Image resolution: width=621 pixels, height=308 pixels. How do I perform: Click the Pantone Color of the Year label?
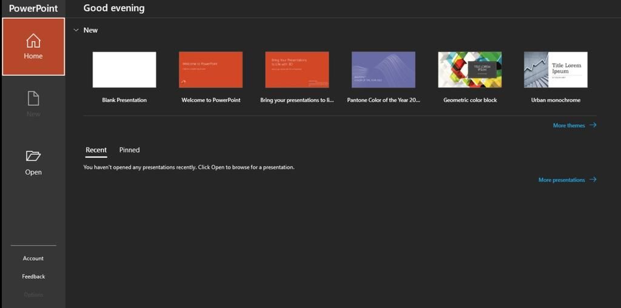[383, 100]
